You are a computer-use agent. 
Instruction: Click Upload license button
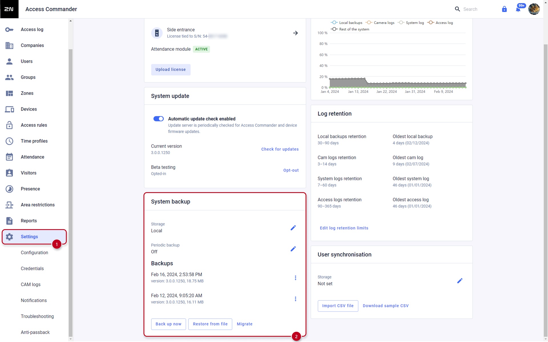[x=171, y=70]
